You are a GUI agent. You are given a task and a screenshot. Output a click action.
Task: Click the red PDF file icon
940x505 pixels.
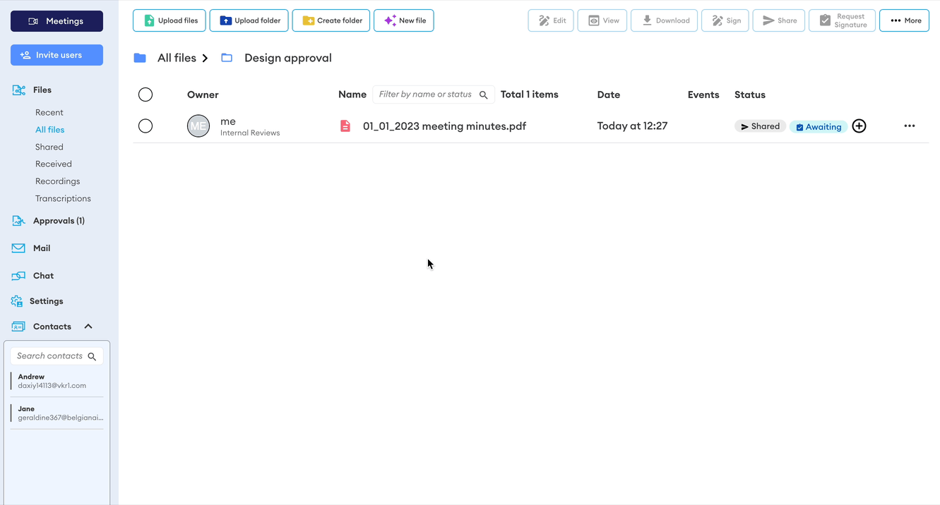(x=345, y=126)
